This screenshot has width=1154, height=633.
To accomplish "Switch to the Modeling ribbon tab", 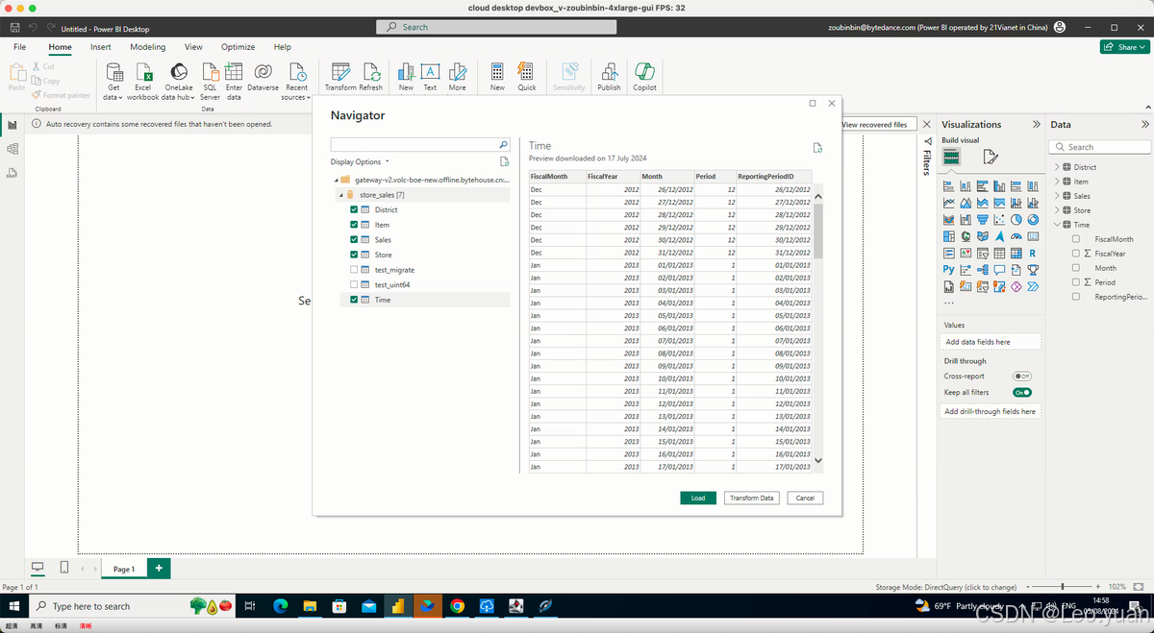I will click(x=148, y=47).
